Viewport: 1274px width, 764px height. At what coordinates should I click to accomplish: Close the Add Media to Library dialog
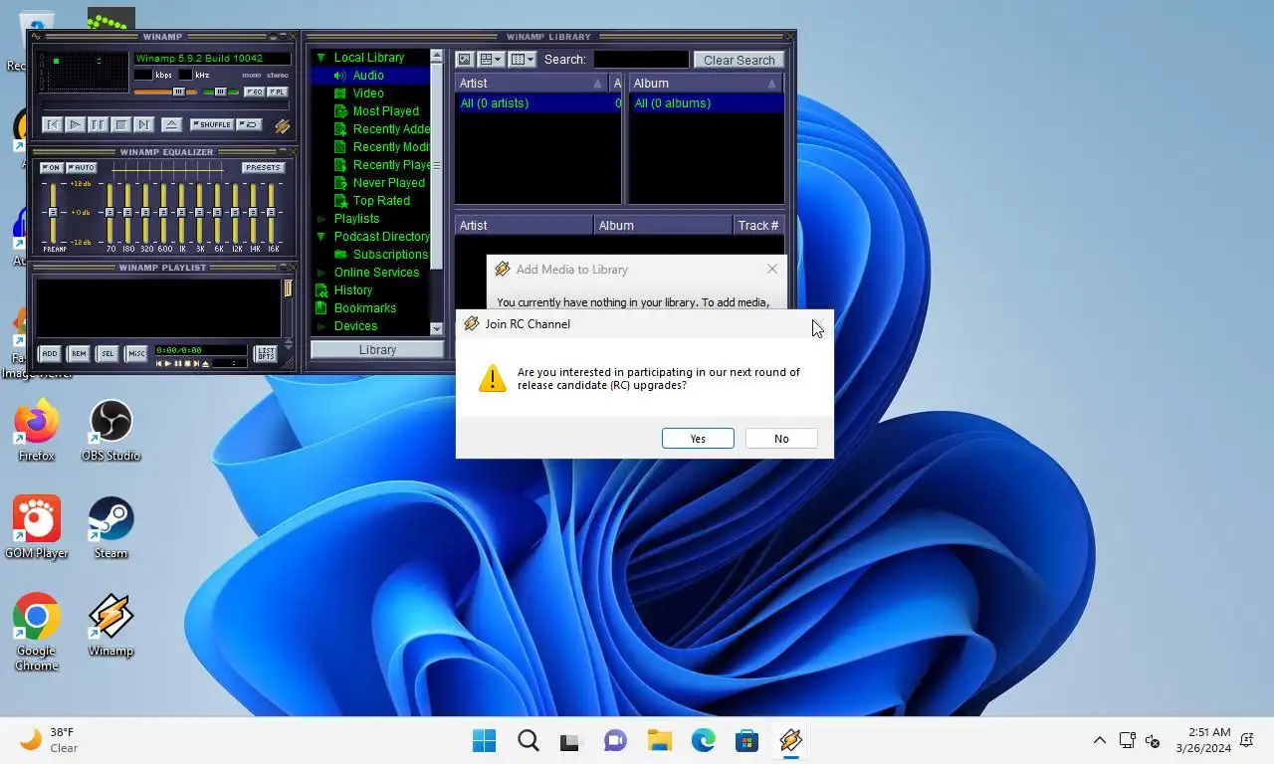(772, 269)
